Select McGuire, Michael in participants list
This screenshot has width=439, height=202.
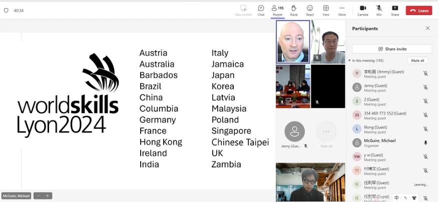click(x=379, y=143)
